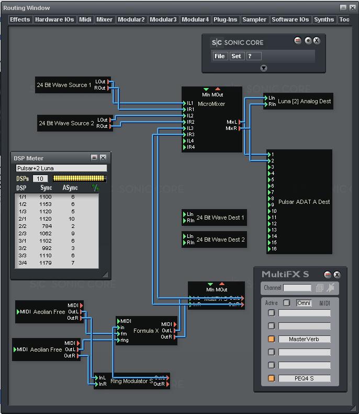Expand Sonic Core panel with down arrow
Screen dimensions: 359x414
click(264, 68)
